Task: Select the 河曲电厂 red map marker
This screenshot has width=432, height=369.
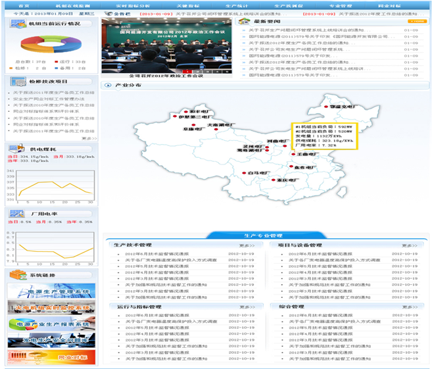Action: click(285, 146)
